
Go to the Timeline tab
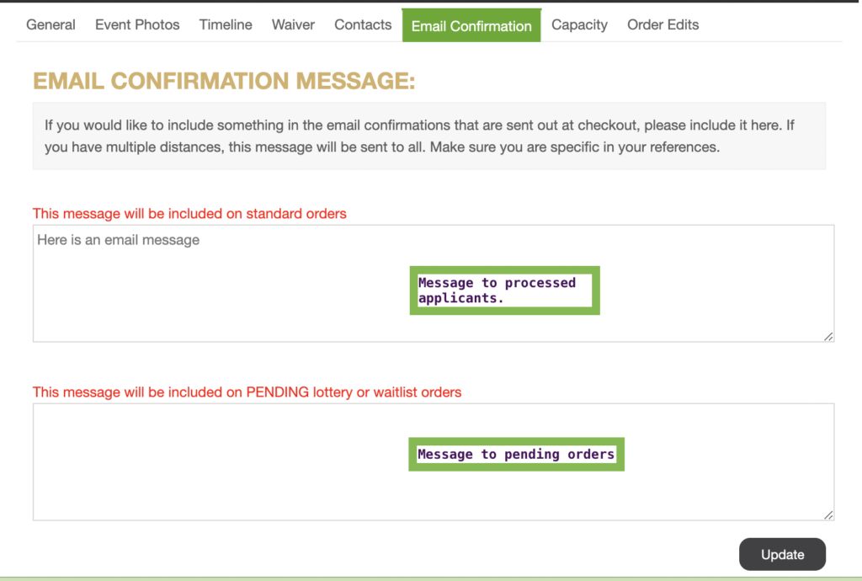pyautogui.click(x=226, y=24)
